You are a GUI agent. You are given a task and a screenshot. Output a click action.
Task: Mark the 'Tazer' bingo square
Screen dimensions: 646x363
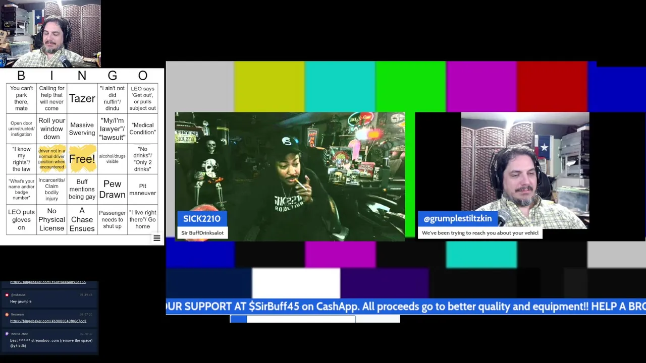82,98
